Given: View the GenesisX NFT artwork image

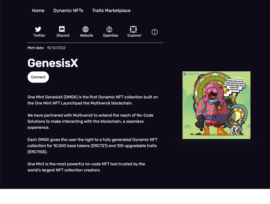Looking at the screenshot, I should point(217,105).
